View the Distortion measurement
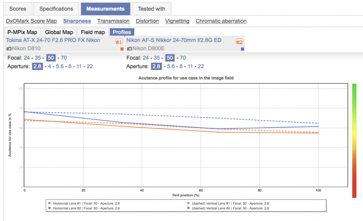Screen dimensions: 363x221 [147, 21]
